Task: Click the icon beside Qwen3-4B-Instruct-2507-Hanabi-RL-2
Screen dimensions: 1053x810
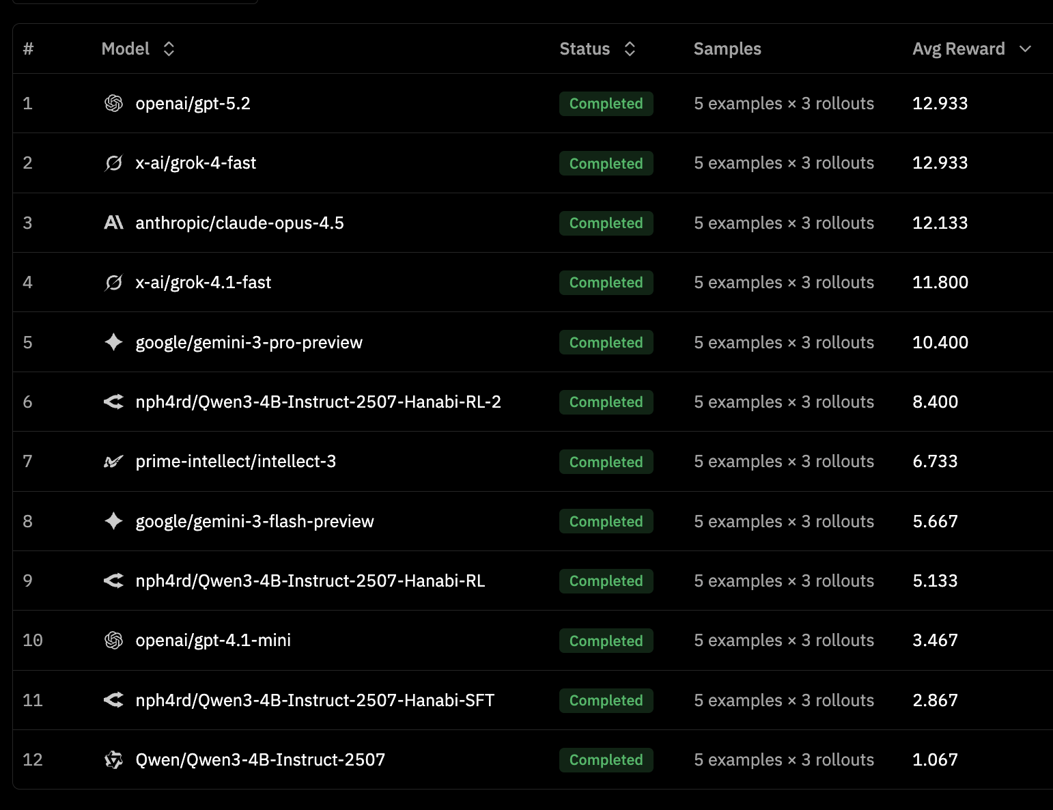Action: (113, 402)
